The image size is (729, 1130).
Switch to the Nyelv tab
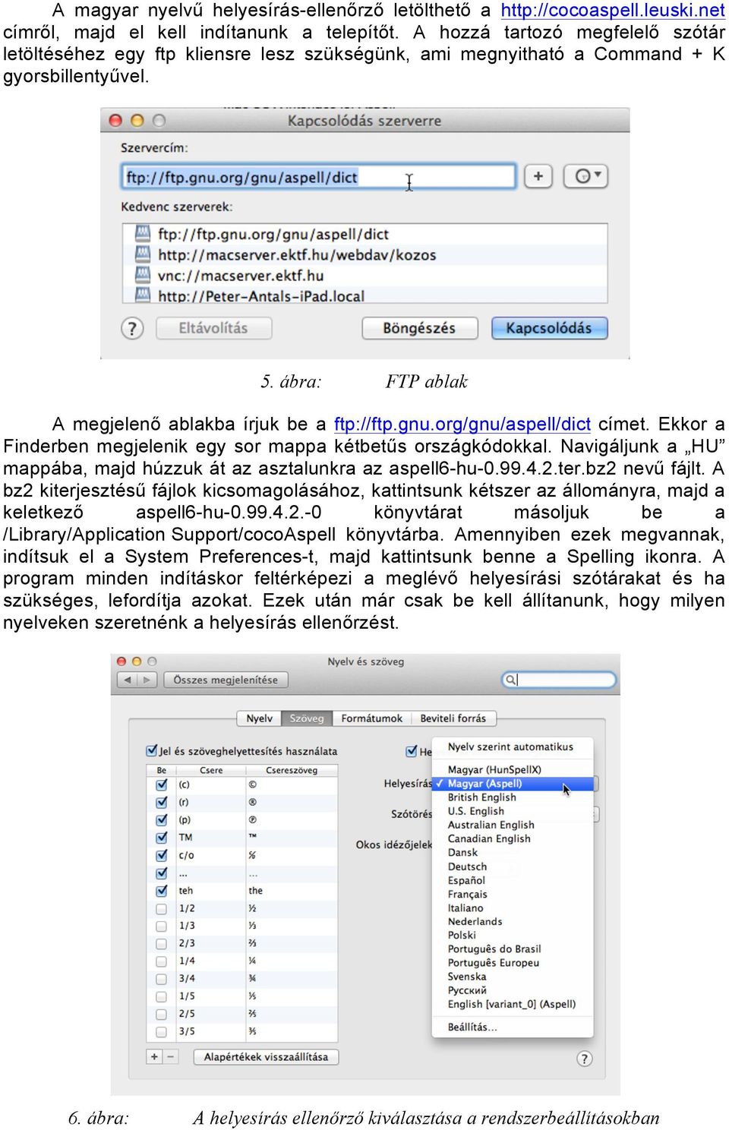[x=260, y=718]
